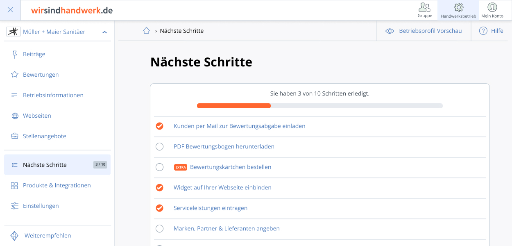
Task: Click the Beiträge pin icon
Action: click(15, 54)
